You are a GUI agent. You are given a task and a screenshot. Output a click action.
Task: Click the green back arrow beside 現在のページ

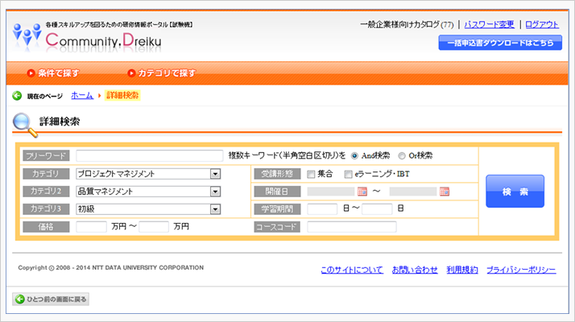pos(17,96)
